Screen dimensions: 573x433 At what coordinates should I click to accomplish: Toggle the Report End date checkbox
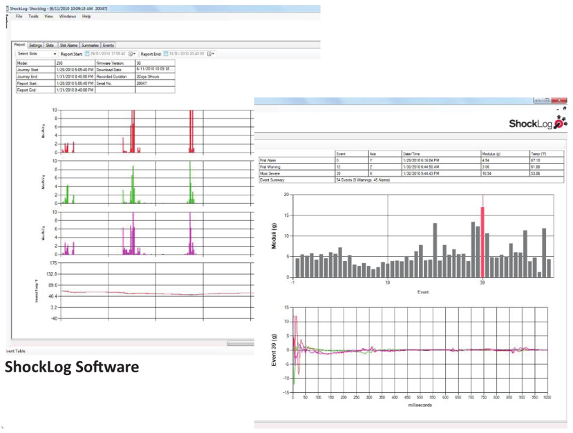(166, 53)
